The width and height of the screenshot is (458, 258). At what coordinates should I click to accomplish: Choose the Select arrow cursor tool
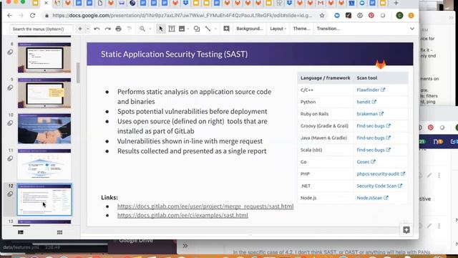pyautogui.click(x=160, y=29)
